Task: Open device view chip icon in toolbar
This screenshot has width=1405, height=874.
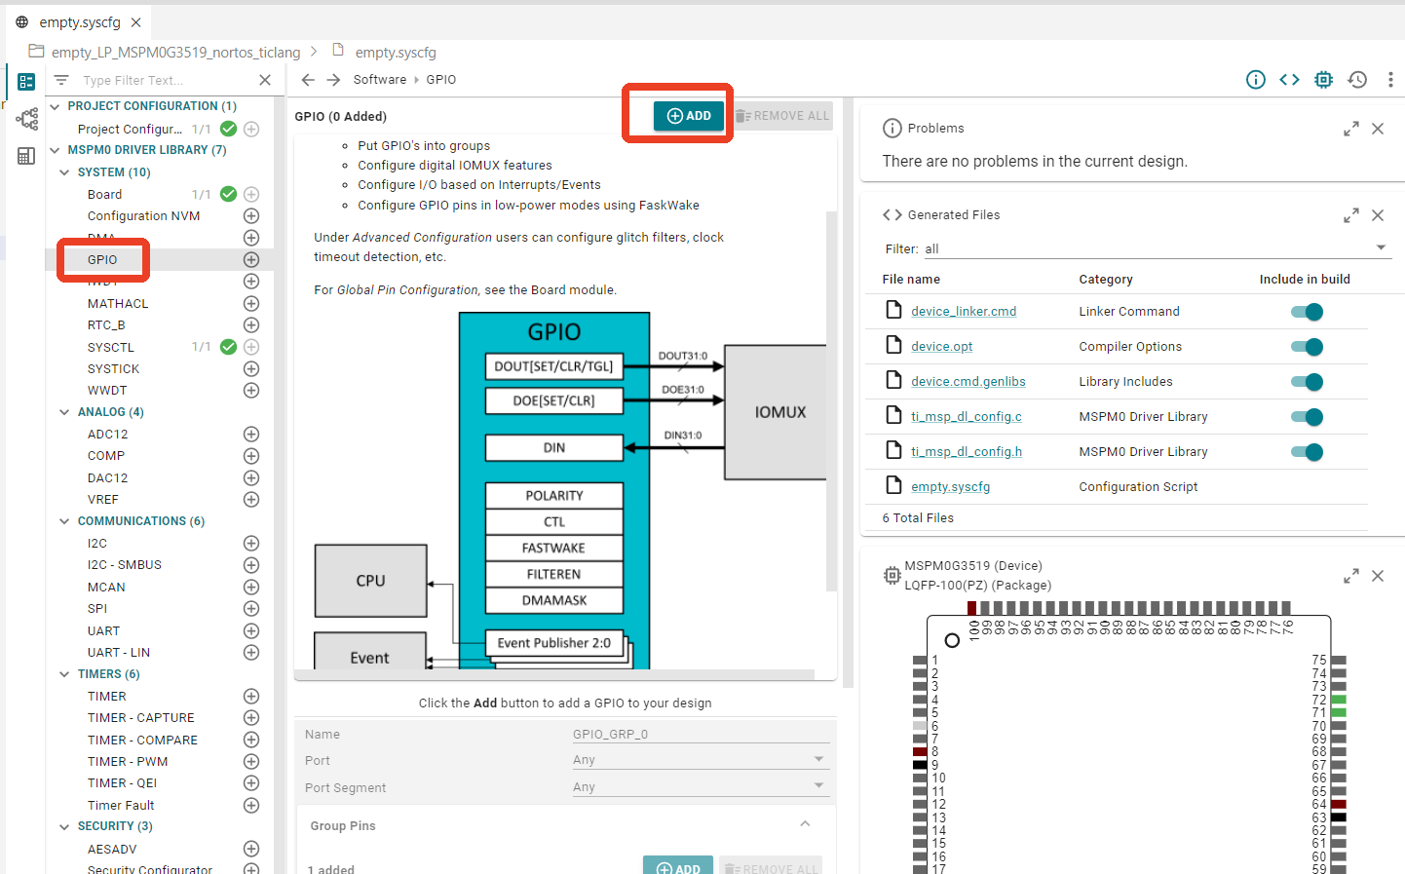Action: click(x=1323, y=80)
